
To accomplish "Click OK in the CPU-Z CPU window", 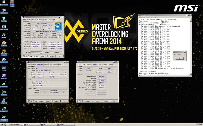I will (59, 56).
